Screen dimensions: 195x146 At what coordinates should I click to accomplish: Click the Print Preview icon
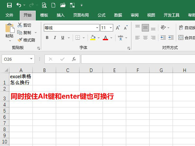click(44, 5)
